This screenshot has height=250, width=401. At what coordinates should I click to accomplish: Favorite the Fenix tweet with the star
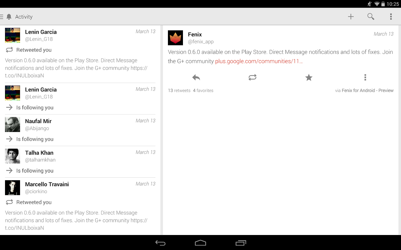click(309, 77)
